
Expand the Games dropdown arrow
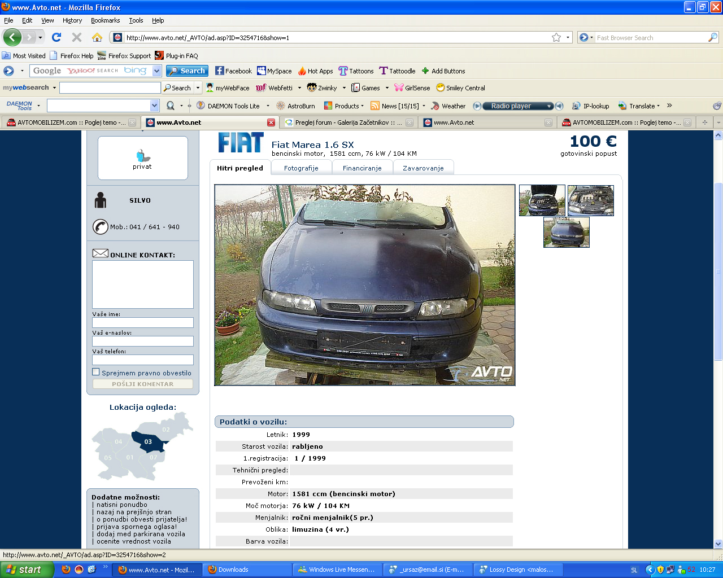pos(387,88)
